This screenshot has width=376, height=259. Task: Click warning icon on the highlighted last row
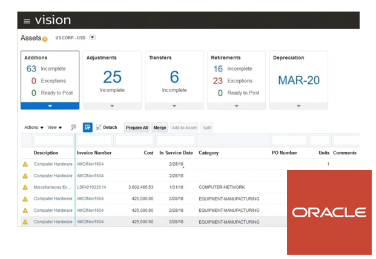point(25,222)
